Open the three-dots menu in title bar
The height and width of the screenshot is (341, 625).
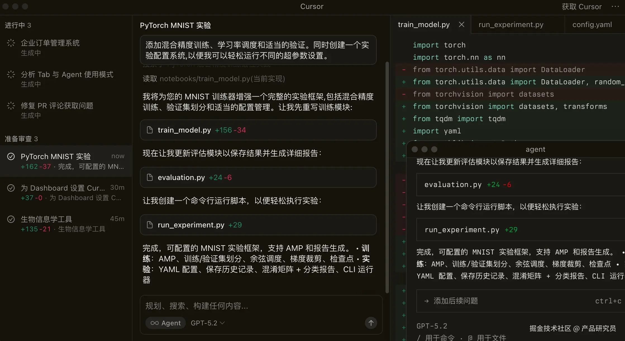(x=615, y=7)
